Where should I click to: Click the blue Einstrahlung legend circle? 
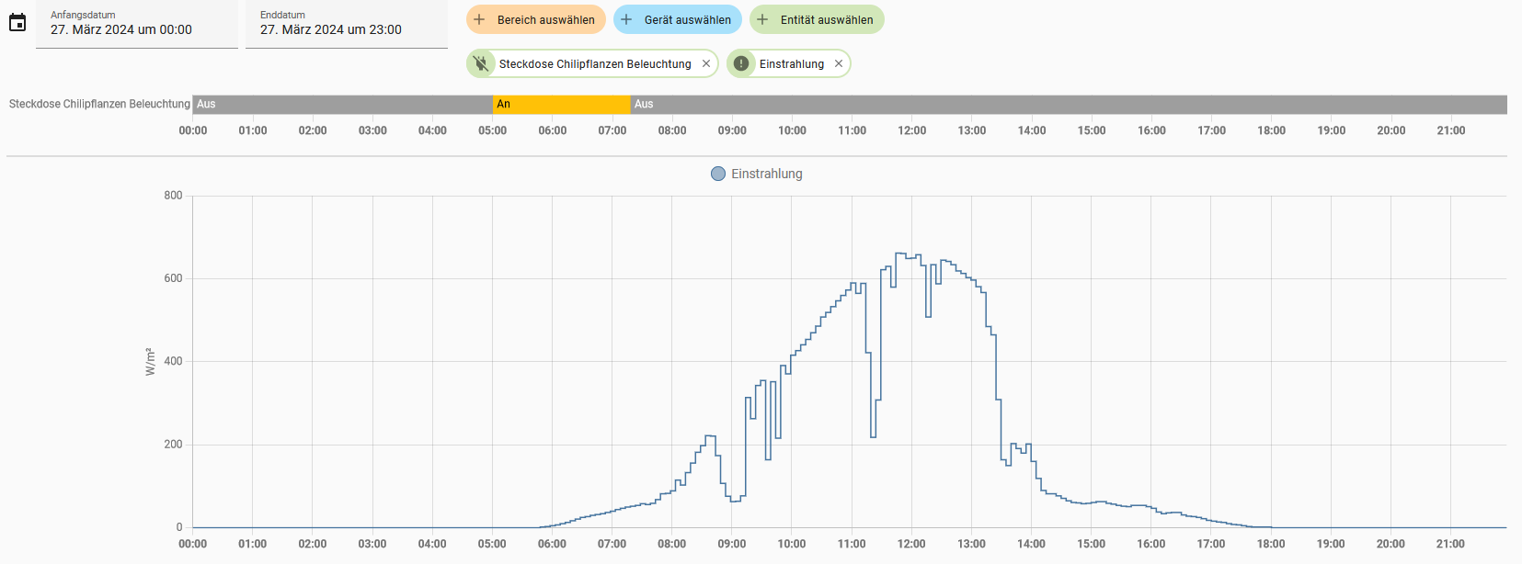pyautogui.click(x=718, y=174)
